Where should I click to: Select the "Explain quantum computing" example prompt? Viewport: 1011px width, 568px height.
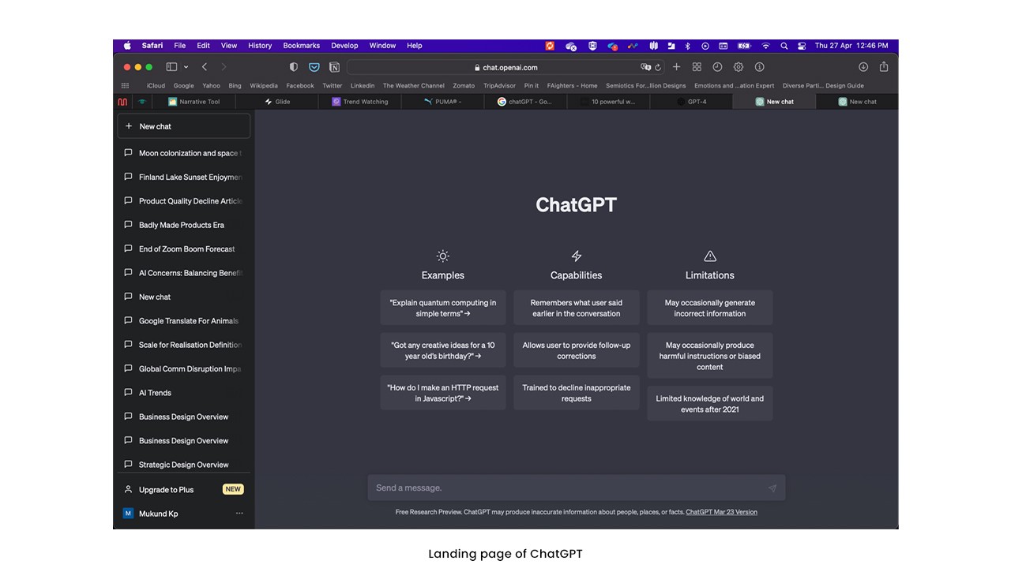443,308
